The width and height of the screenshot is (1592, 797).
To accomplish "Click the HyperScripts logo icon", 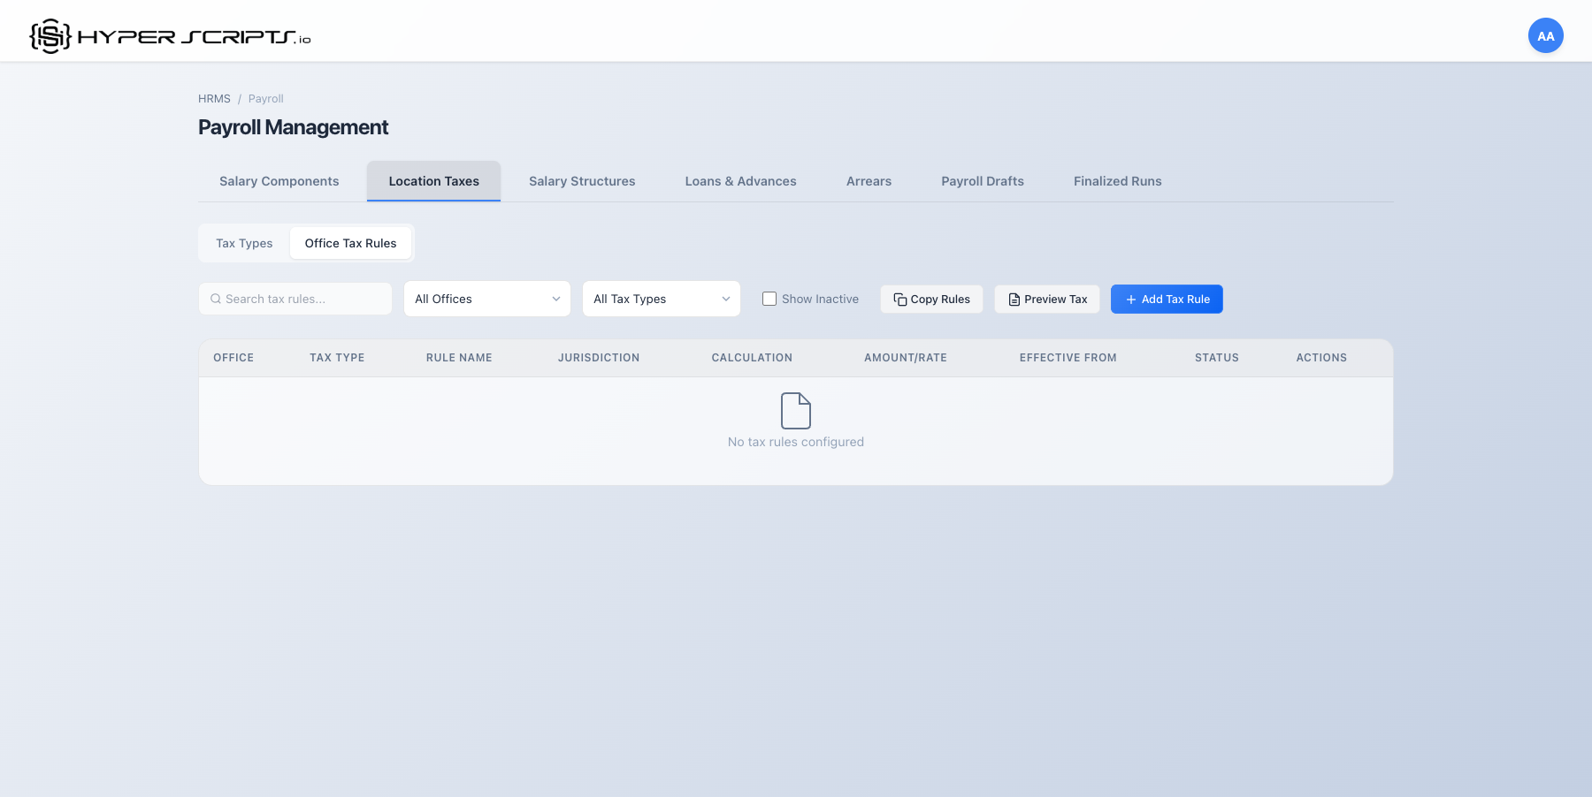I will point(50,36).
